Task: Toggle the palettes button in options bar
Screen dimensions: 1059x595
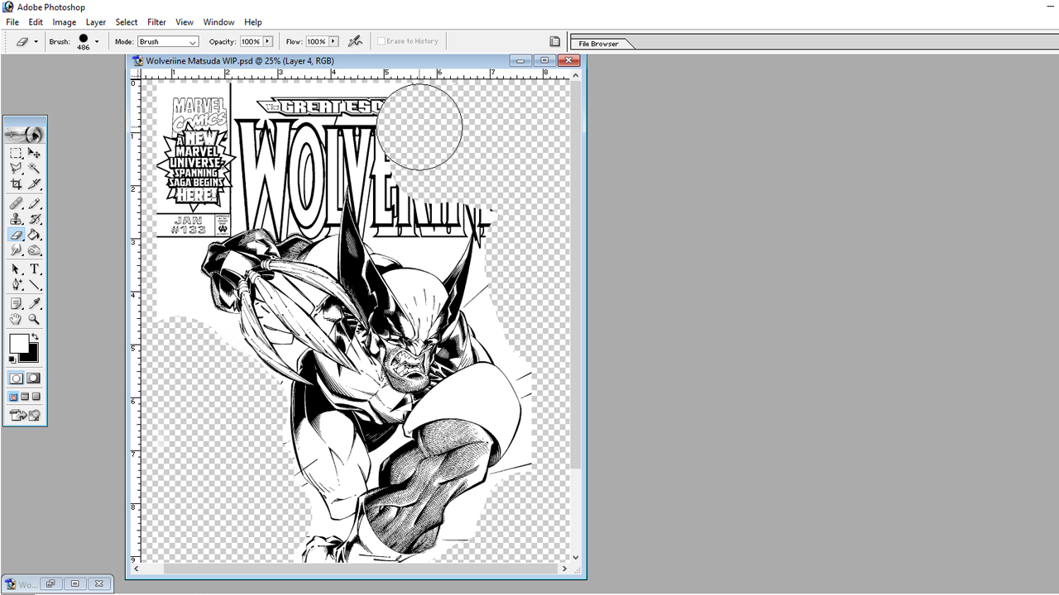Action: coord(555,41)
